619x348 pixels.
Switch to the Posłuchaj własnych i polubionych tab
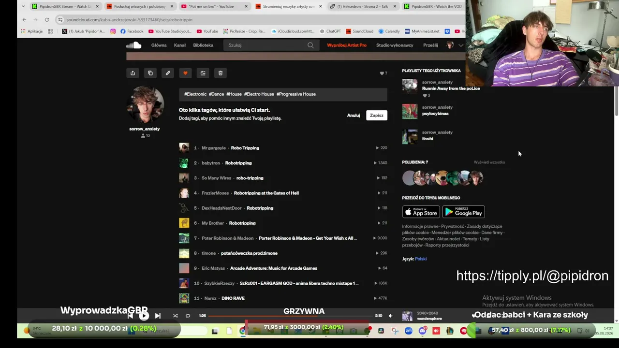(139, 6)
